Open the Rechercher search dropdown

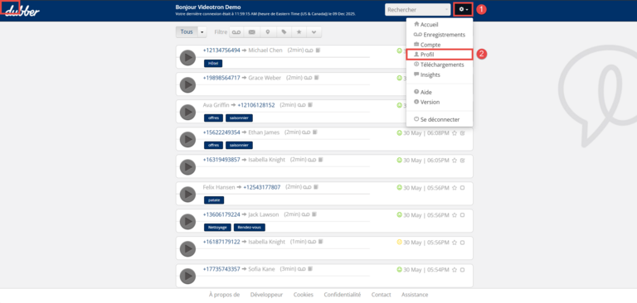point(417,9)
